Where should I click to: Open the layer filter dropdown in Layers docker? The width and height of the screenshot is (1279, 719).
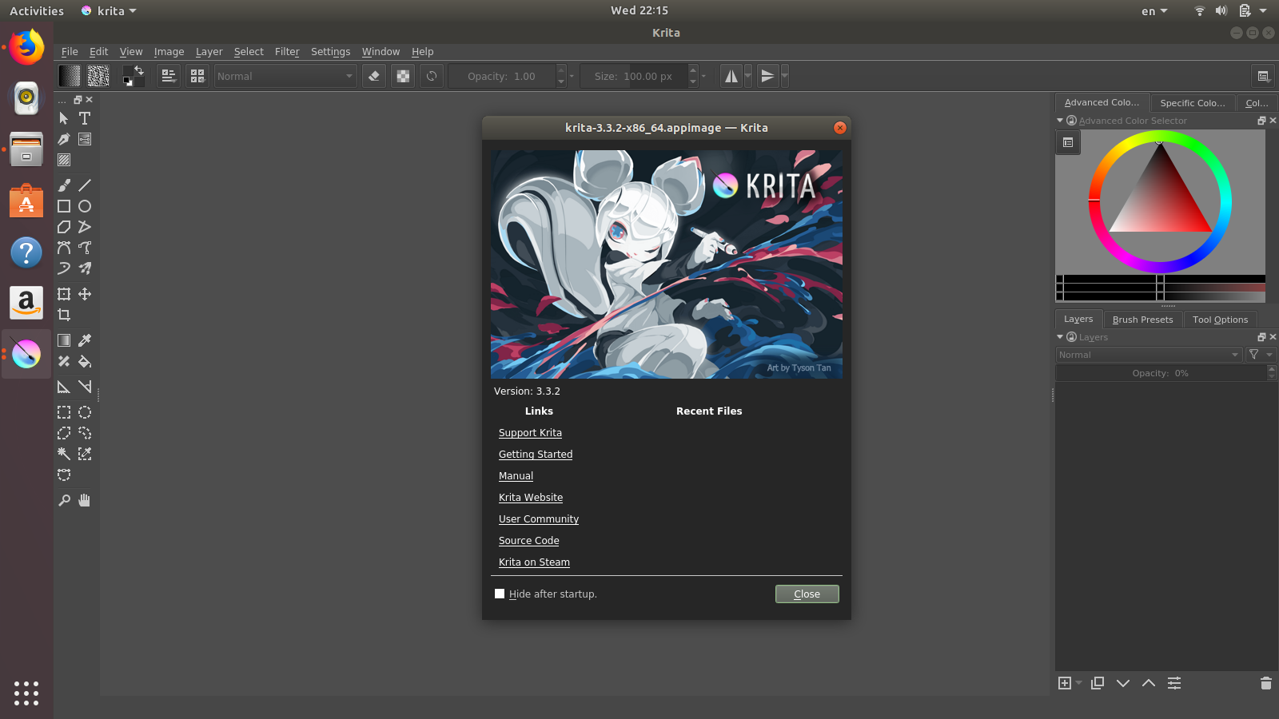click(x=1254, y=354)
